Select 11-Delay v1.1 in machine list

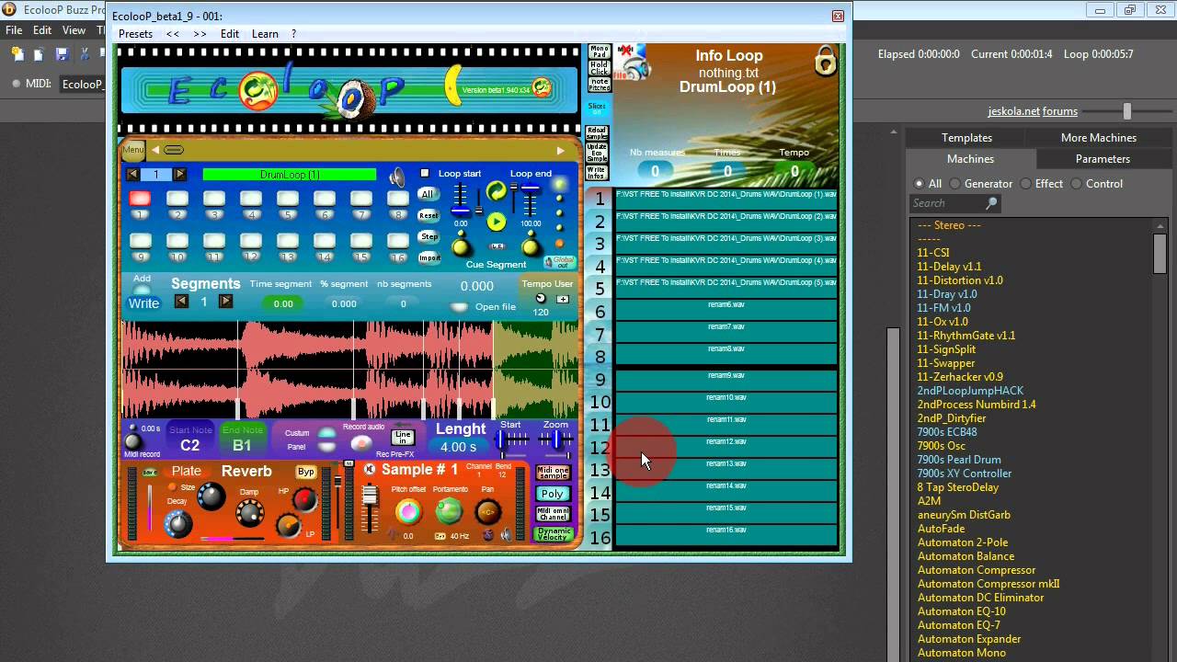(x=949, y=267)
